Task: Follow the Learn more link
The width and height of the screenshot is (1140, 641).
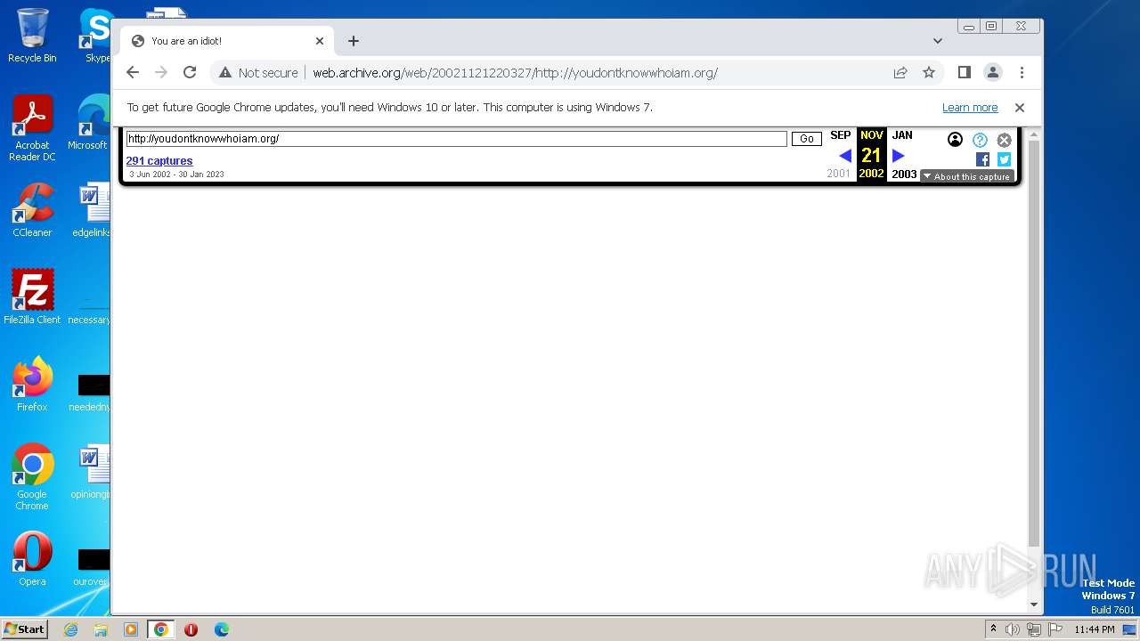Action: [x=970, y=107]
